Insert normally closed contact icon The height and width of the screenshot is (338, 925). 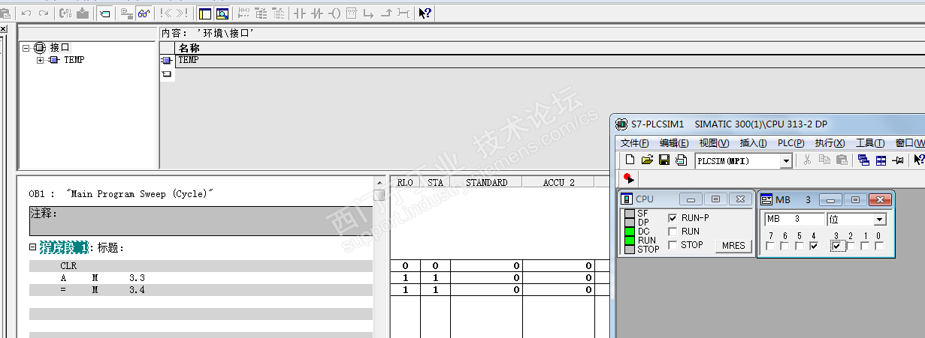point(317,13)
